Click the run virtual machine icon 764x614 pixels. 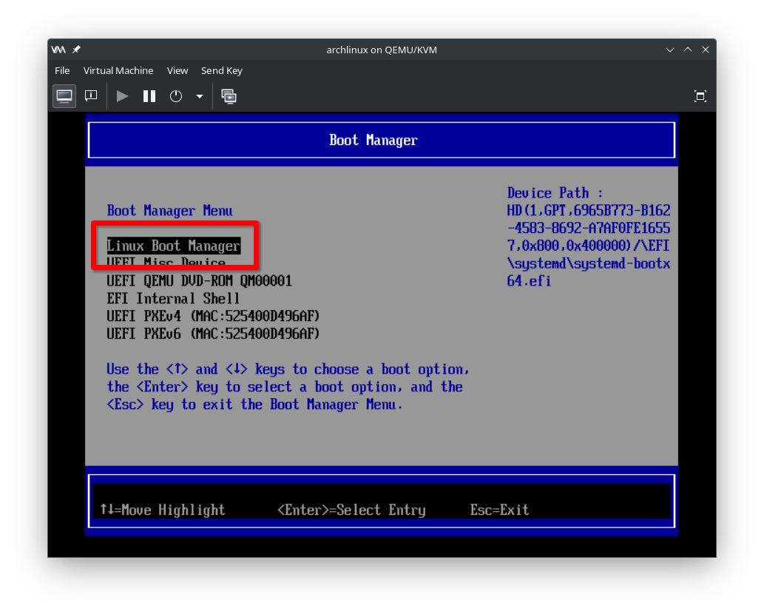[x=121, y=96]
